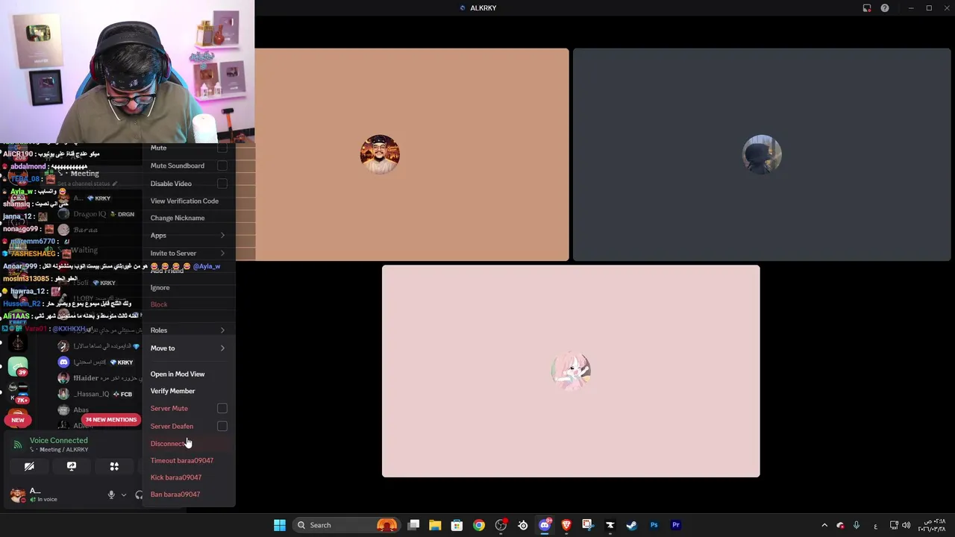Open Premiere Pro from the taskbar
The width and height of the screenshot is (955, 537).
coord(676,525)
